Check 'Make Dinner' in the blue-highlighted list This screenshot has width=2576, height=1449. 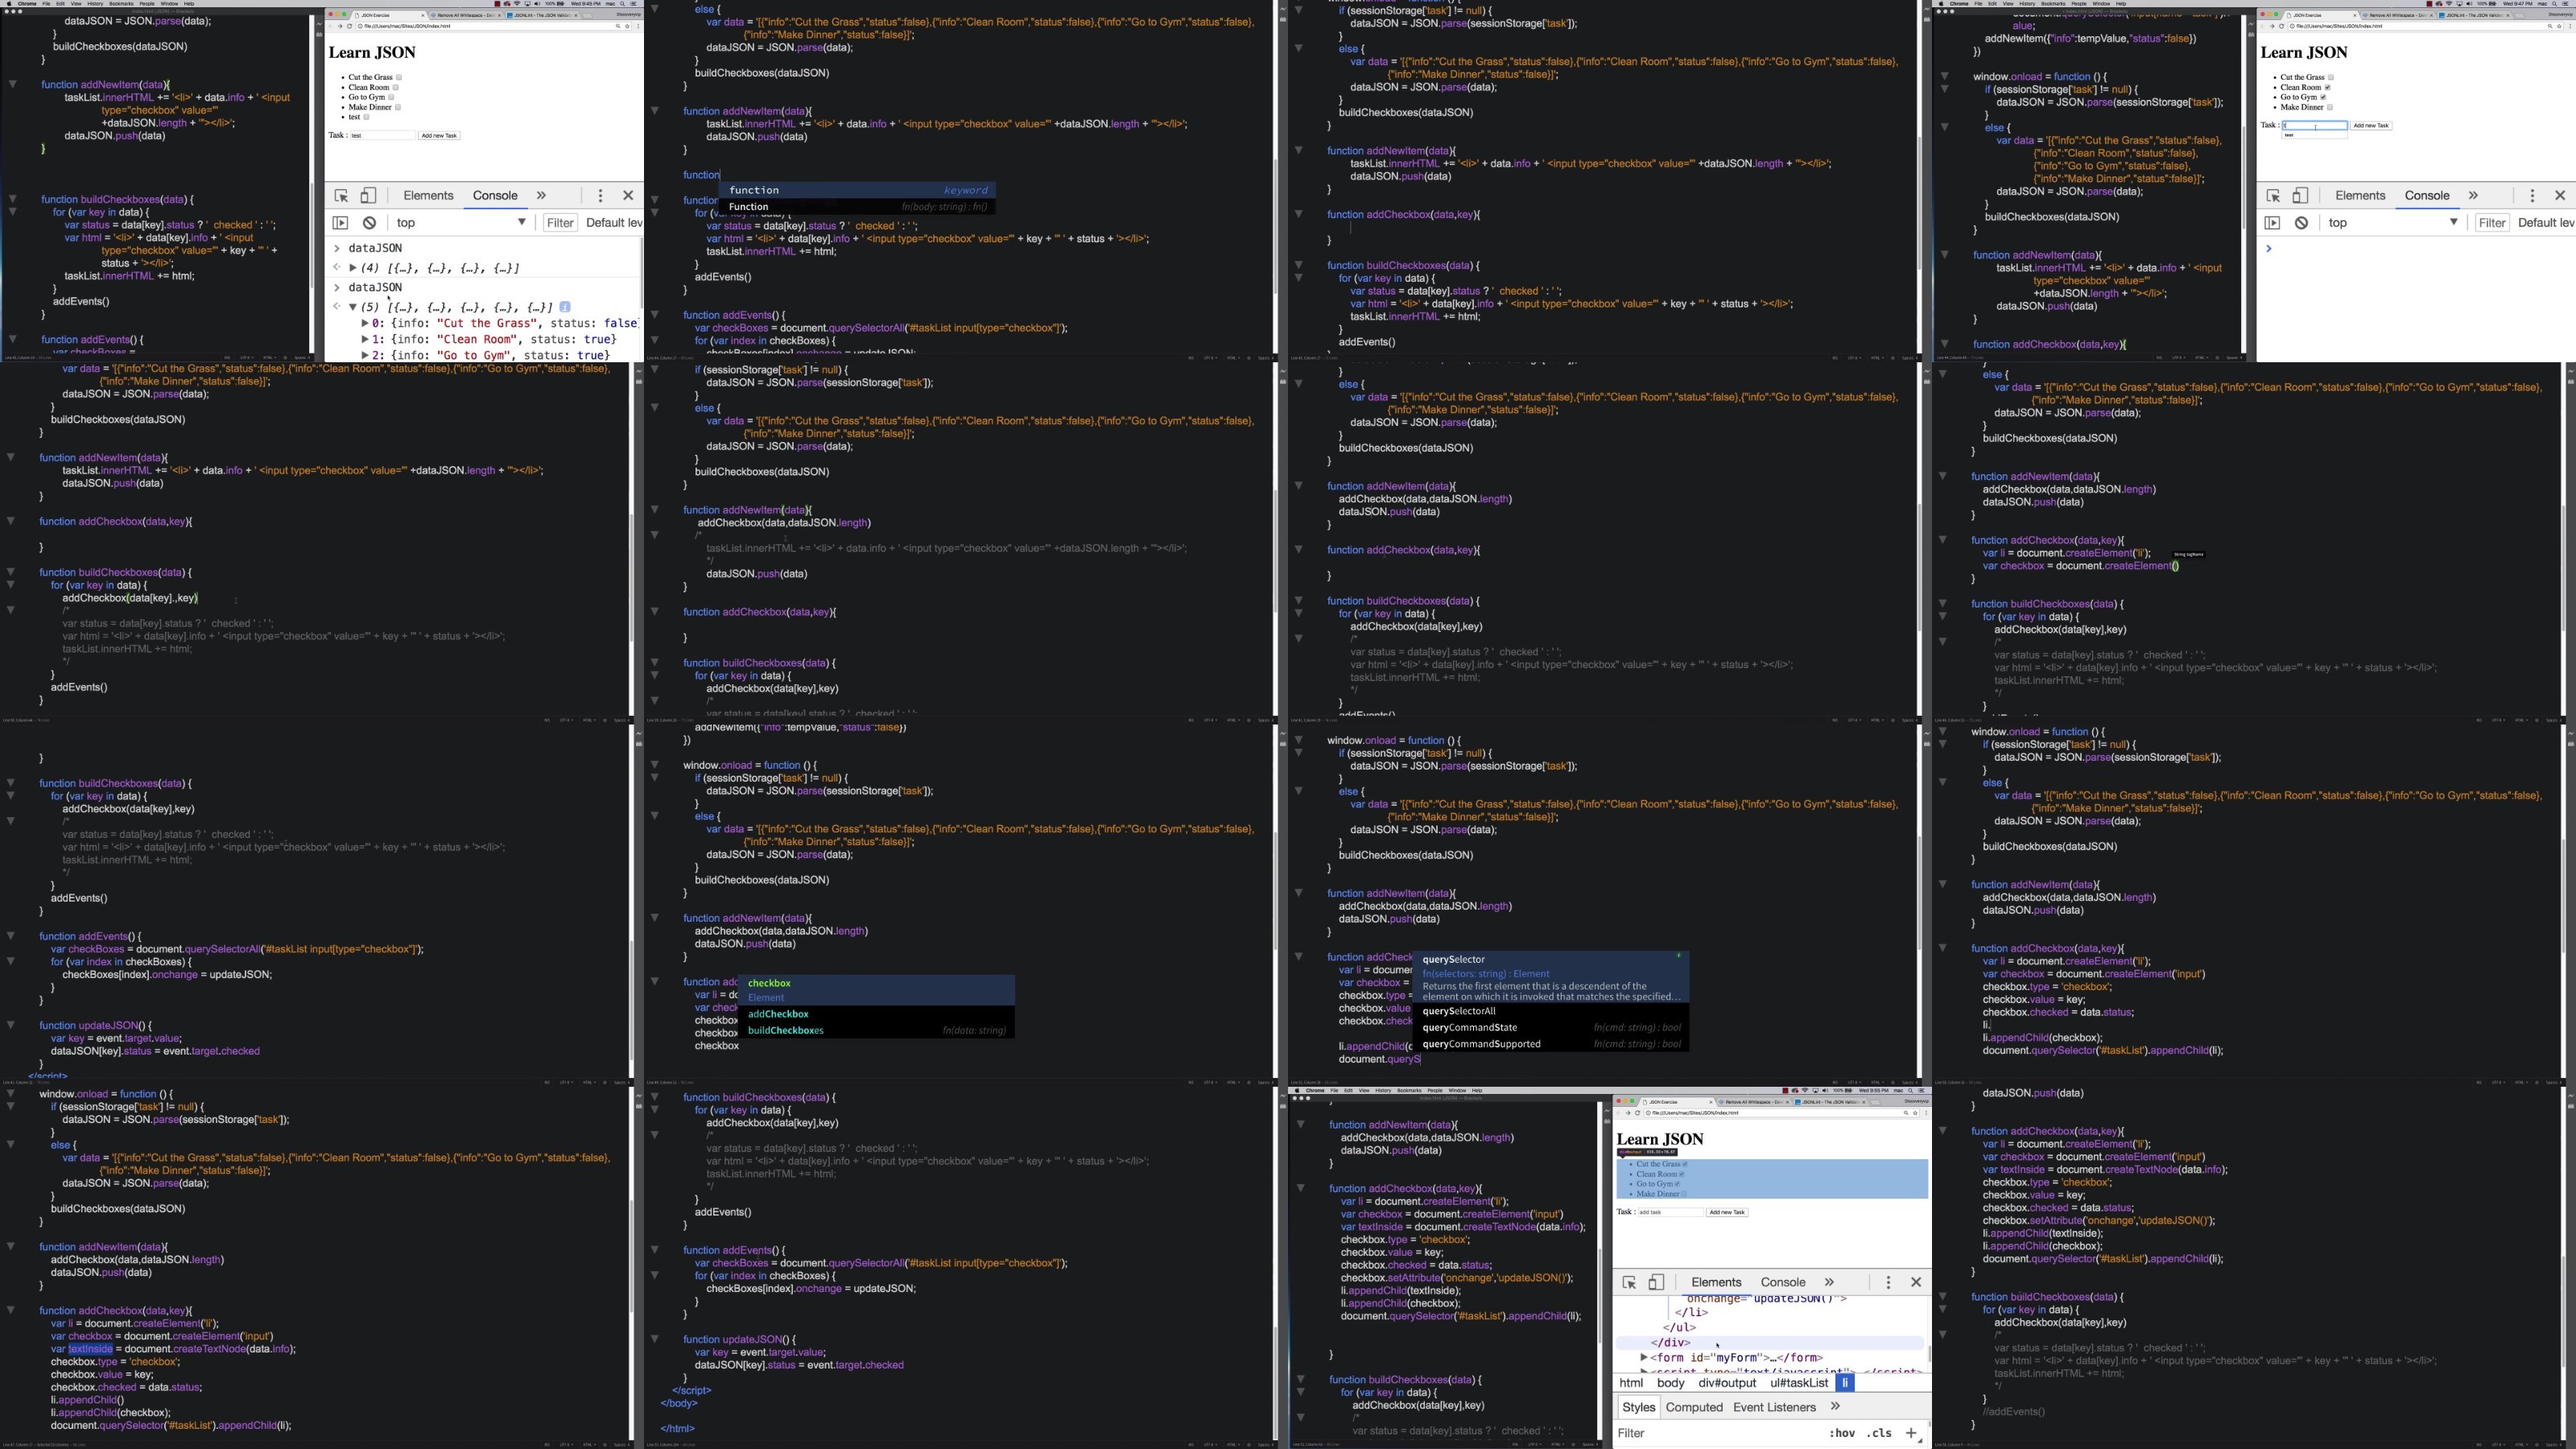pos(1684,1194)
